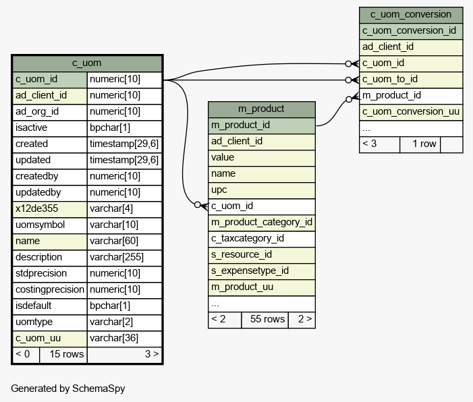Select the m_product_category_id column
This screenshot has height=402, width=473.
(x=261, y=222)
